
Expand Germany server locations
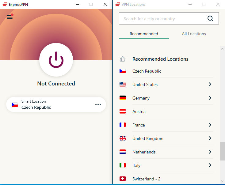tap(210, 98)
